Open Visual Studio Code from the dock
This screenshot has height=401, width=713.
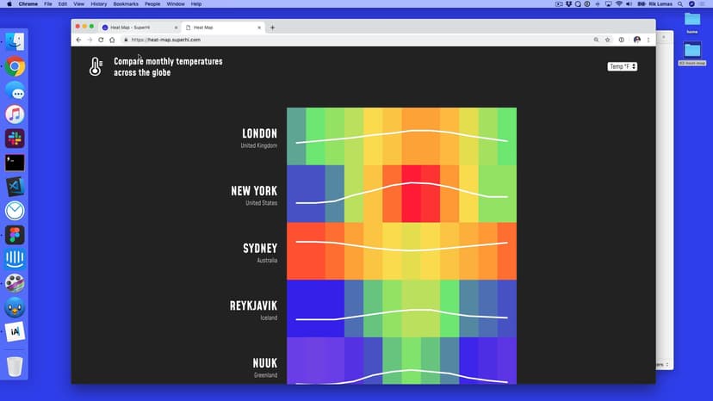(15, 186)
